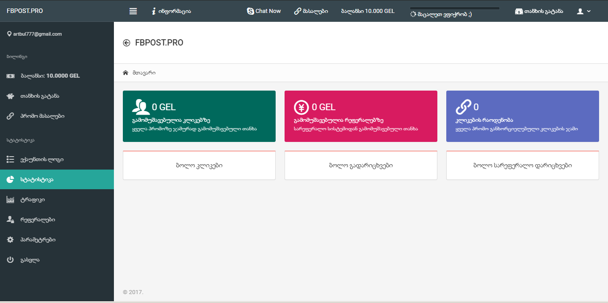Screen dimensions: 608x303
Task: Click the კლიკების რაოდენობა label on the purple card
Action: (484, 120)
